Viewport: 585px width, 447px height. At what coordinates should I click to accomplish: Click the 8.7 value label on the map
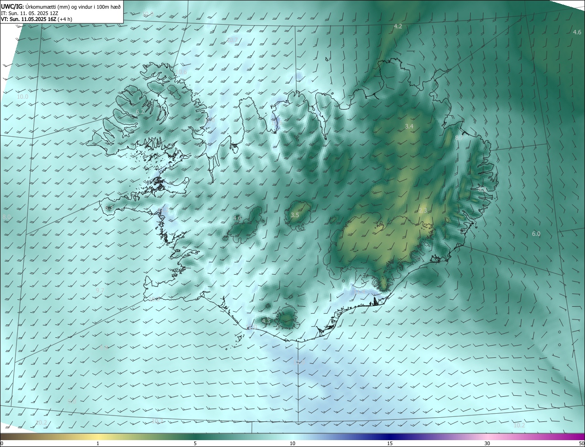[459, 138]
